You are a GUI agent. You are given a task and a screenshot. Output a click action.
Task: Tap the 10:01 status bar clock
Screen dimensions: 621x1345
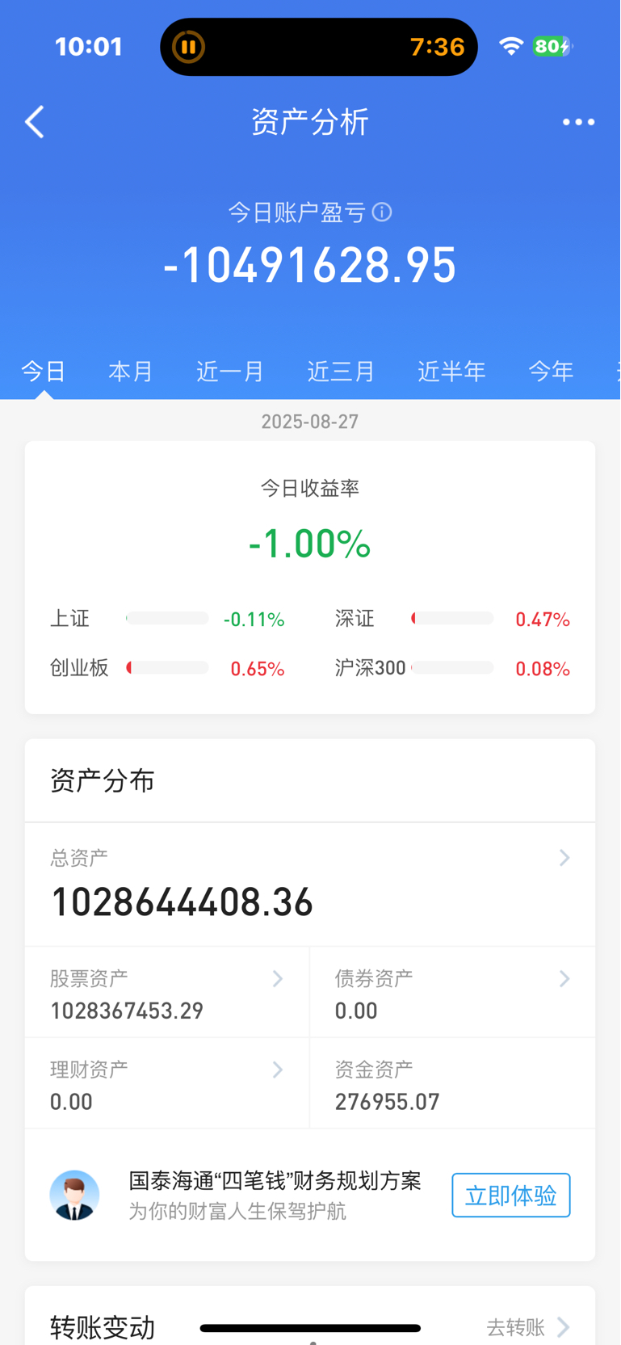(89, 46)
